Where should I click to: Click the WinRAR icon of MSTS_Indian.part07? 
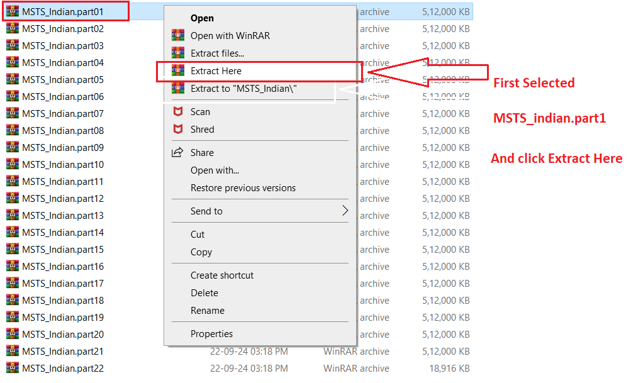tap(13, 113)
